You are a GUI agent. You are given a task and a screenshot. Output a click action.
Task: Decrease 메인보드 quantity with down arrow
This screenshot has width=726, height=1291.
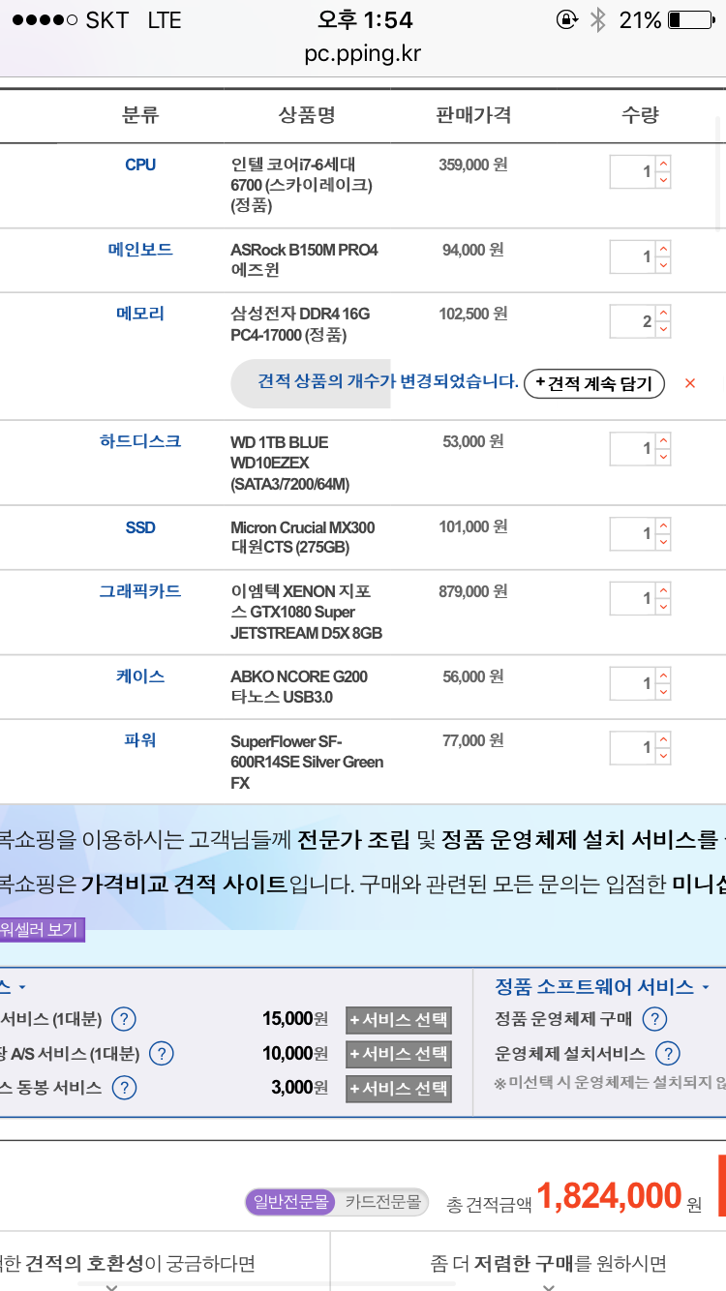point(663,265)
